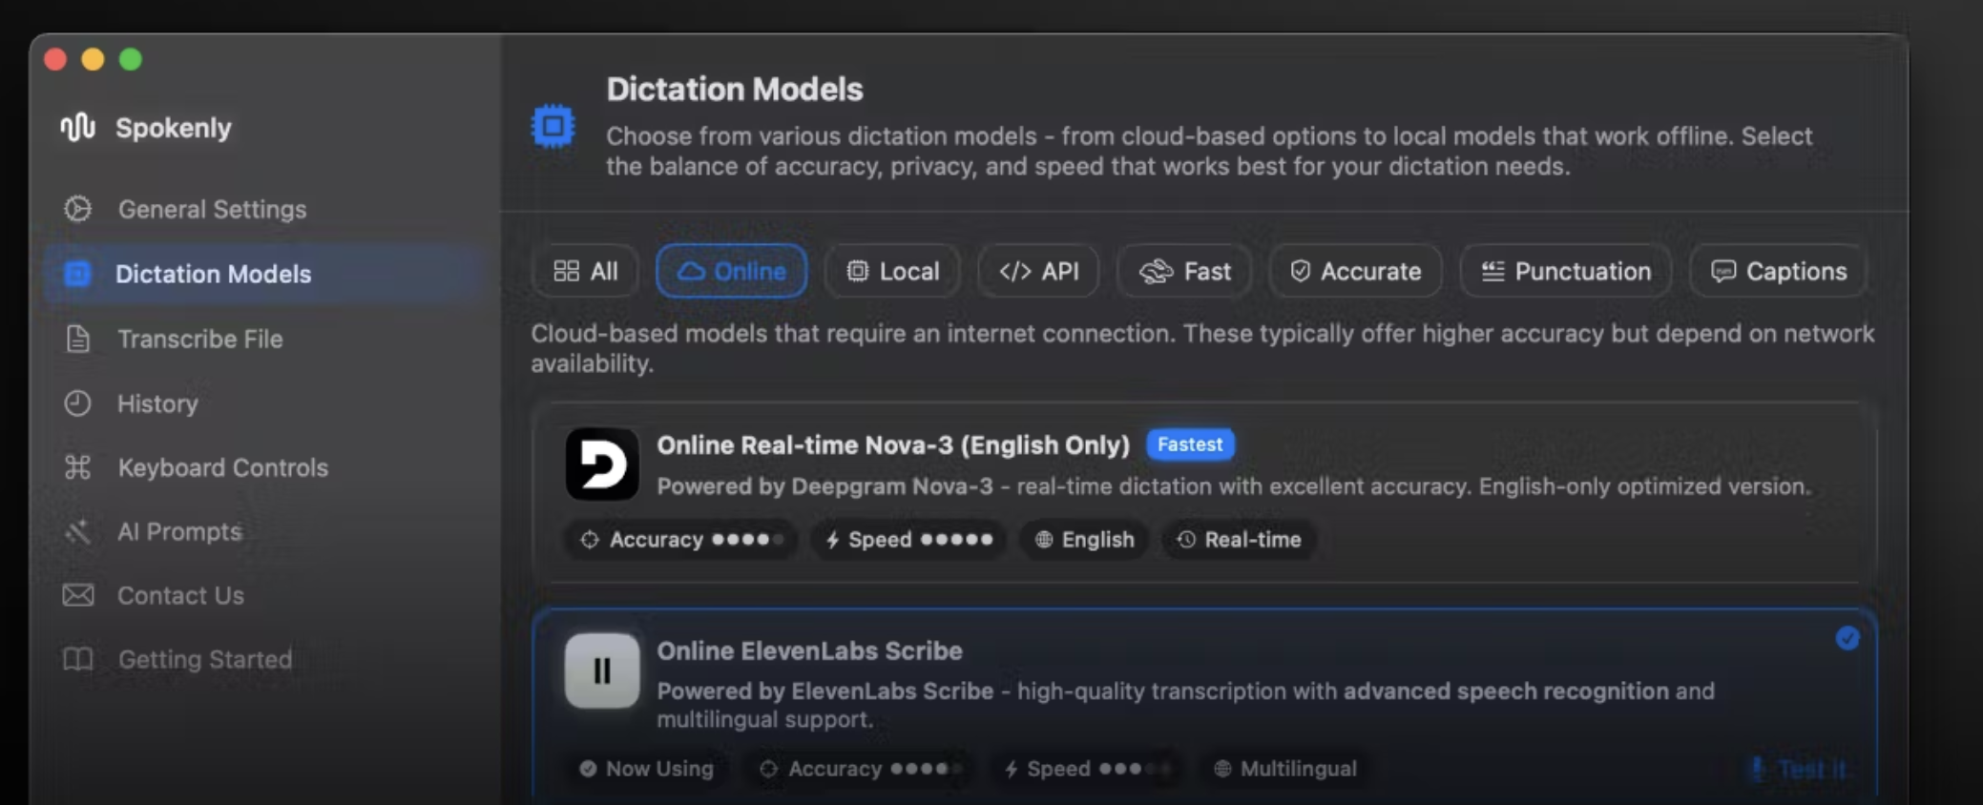Click the General Settings gear icon
The image size is (1983, 805).
tap(77, 209)
